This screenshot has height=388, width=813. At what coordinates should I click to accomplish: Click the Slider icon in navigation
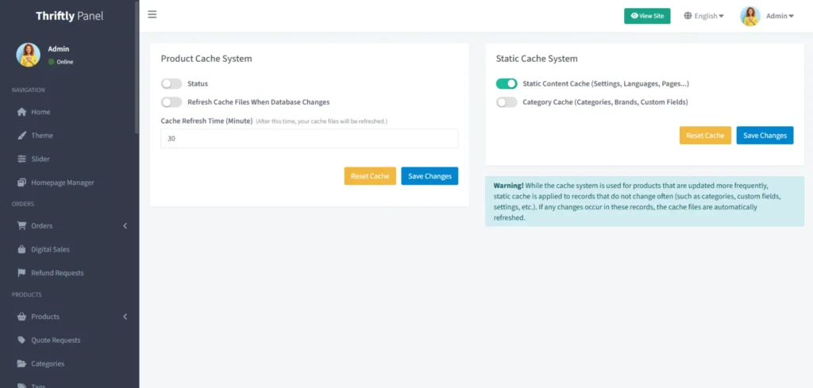[x=22, y=159]
